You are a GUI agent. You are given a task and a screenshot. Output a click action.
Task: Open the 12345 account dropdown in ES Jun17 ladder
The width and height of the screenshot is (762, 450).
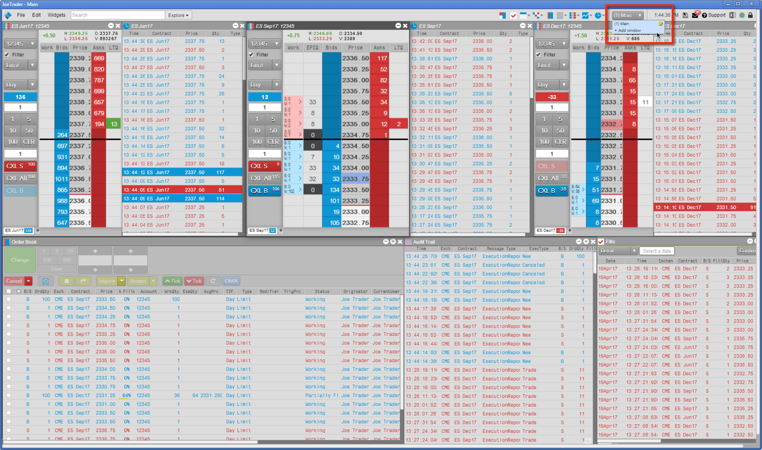pyautogui.click(x=20, y=43)
